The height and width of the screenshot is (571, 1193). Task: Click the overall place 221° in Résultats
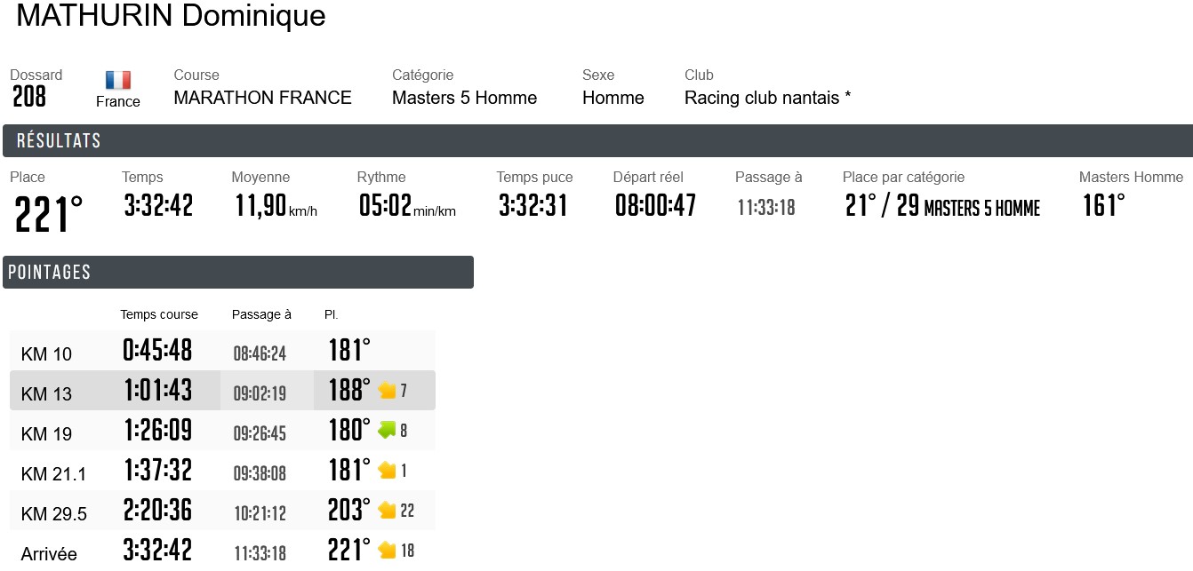pos(49,214)
